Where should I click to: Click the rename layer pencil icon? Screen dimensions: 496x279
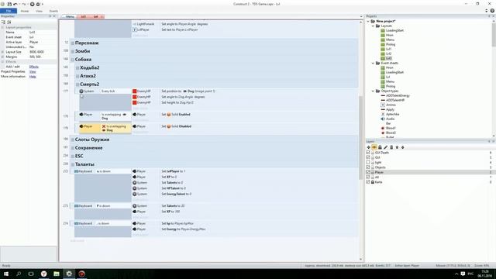tap(386, 147)
